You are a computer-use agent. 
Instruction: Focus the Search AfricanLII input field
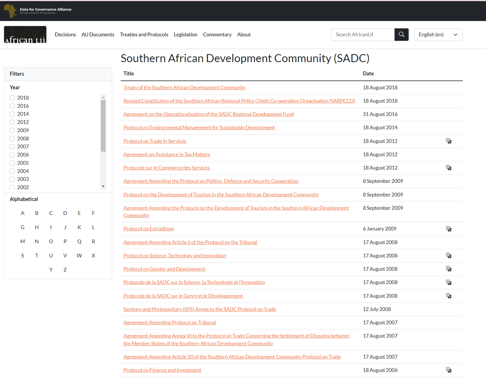coord(363,34)
